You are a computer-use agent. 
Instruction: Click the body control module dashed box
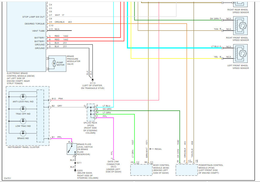pos(141,170)
